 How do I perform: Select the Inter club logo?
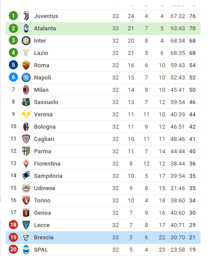(x=26, y=41)
